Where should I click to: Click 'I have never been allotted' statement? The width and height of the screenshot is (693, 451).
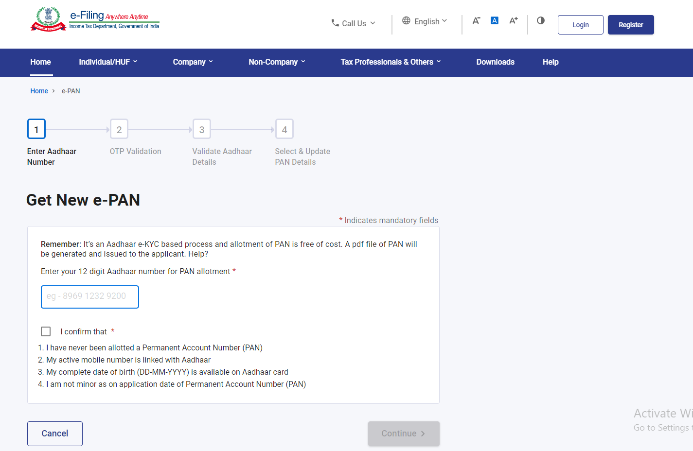(x=154, y=348)
